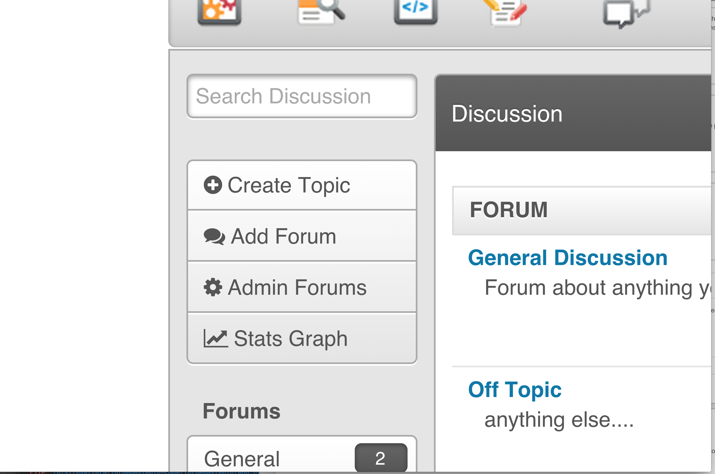Click the pencil notes editing icon
Viewport: 715px width, 474px height.
click(508, 12)
